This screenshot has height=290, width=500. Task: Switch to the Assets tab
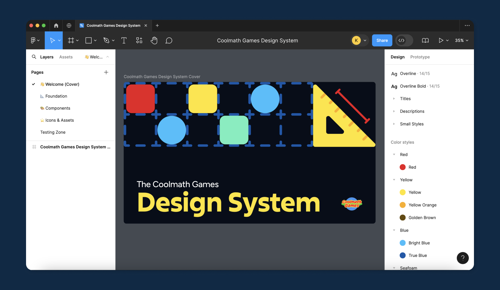pyautogui.click(x=66, y=57)
